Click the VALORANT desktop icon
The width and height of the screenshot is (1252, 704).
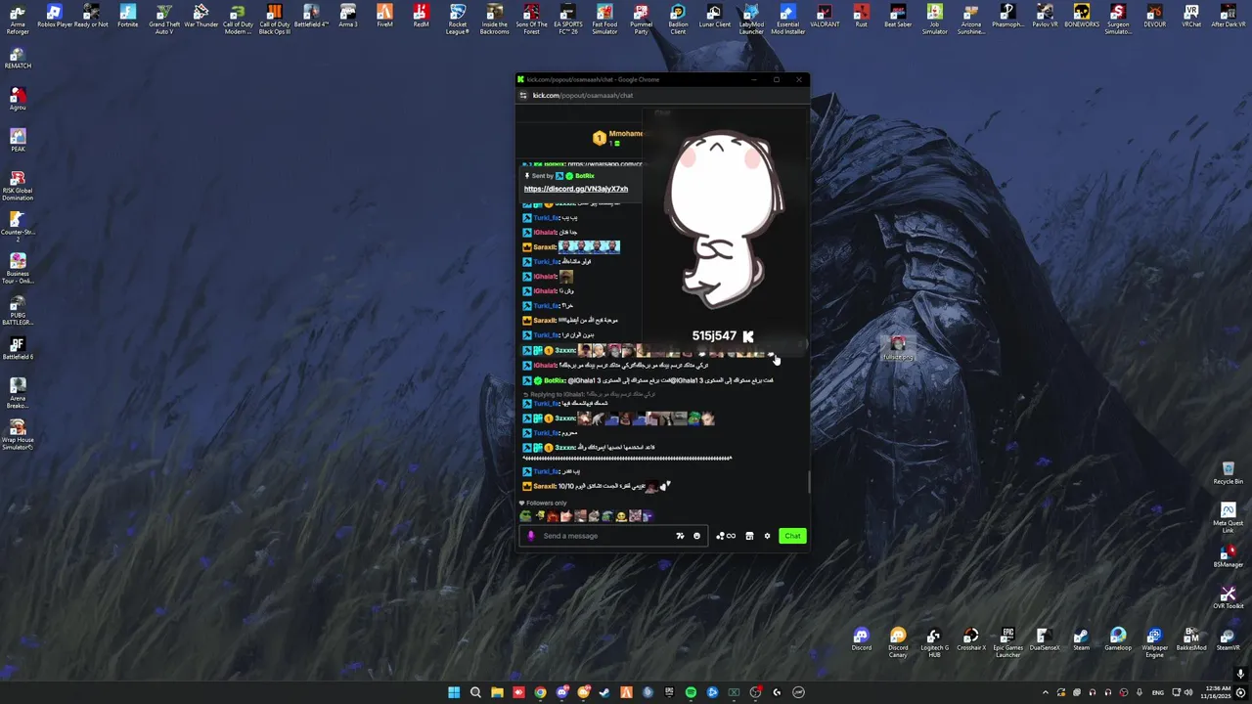(x=825, y=16)
